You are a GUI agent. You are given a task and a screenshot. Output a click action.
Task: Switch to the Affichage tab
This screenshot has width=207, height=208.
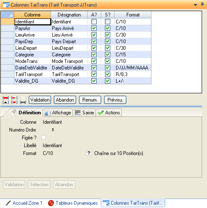point(58,113)
